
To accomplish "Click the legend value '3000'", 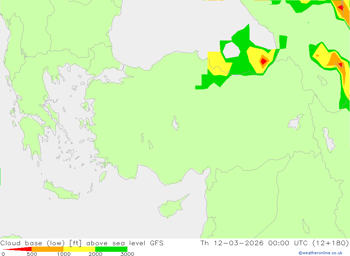I will coord(127,254).
